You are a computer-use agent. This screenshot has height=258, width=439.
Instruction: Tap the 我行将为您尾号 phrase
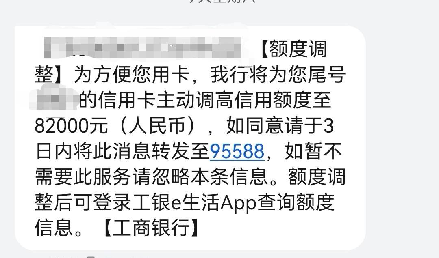278,75
